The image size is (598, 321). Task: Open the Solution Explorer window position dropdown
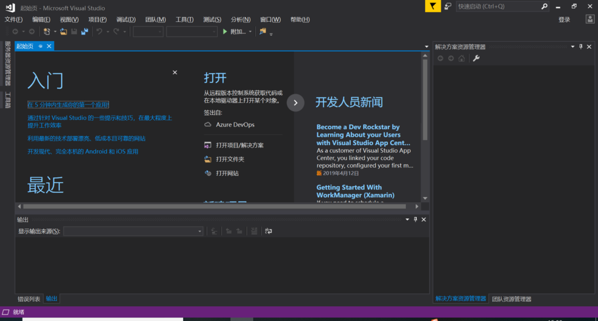tap(572, 46)
